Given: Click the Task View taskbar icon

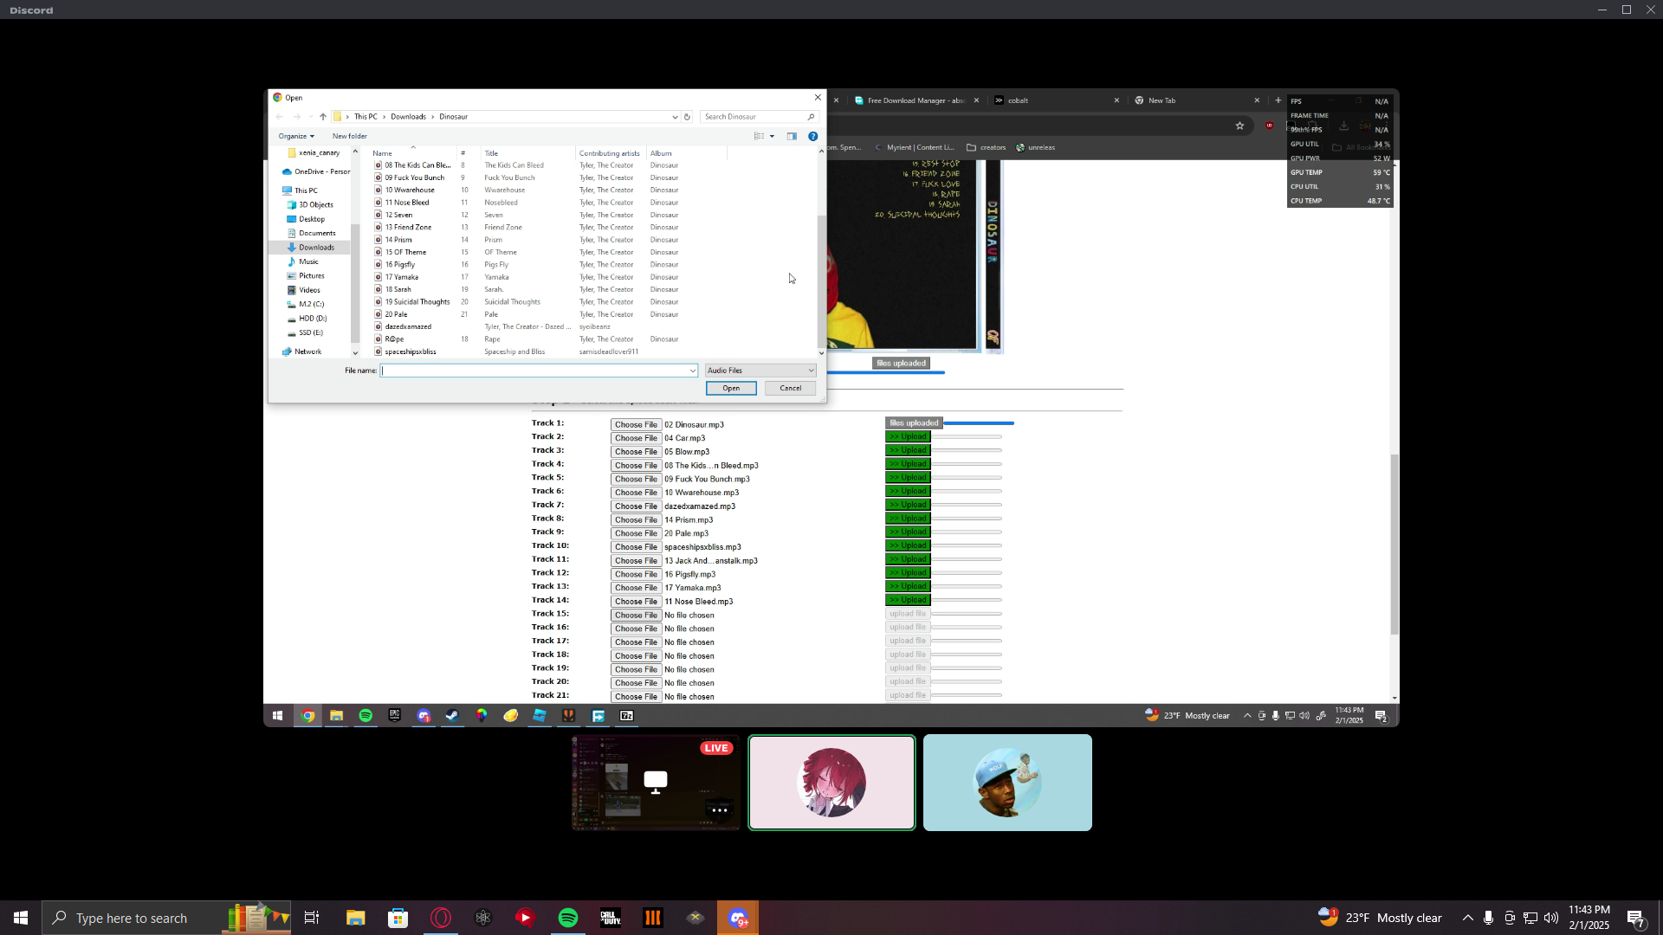Looking at the screenshot, I should pos(312,918).
